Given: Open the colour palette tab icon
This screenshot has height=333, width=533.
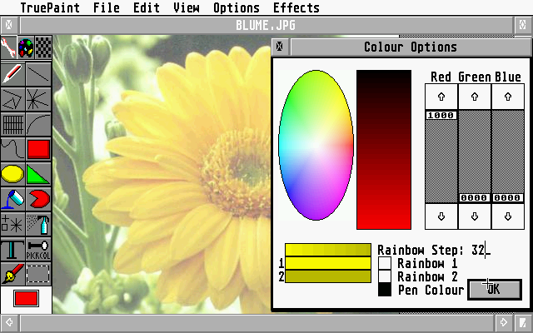Looking at the screenshot, I should [x=26, y=47].
